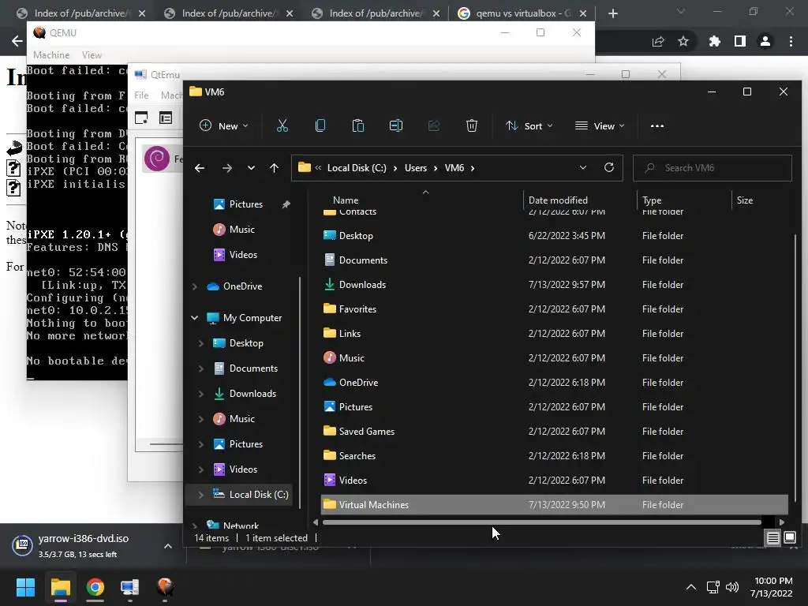The height and width of the screenshot is (606, 808).
Task: Open Windows Start menu
Action: click(25, 587)
